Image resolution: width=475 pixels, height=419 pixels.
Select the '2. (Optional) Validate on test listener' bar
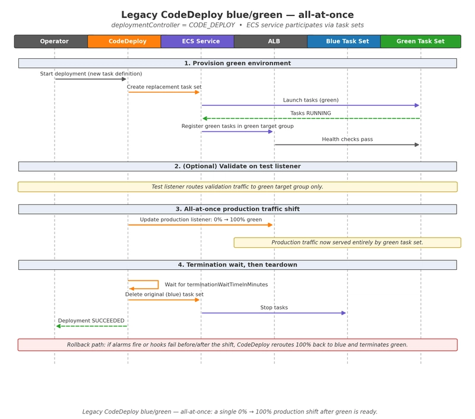[237, 166]
